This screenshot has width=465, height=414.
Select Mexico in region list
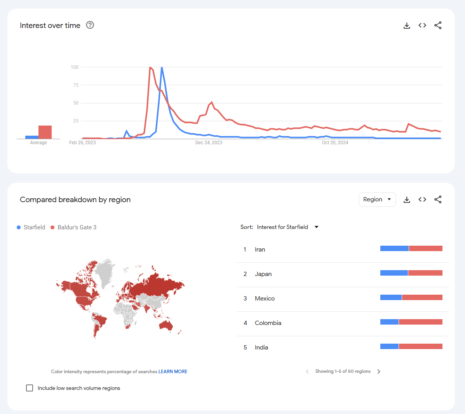tap(343, 299)
